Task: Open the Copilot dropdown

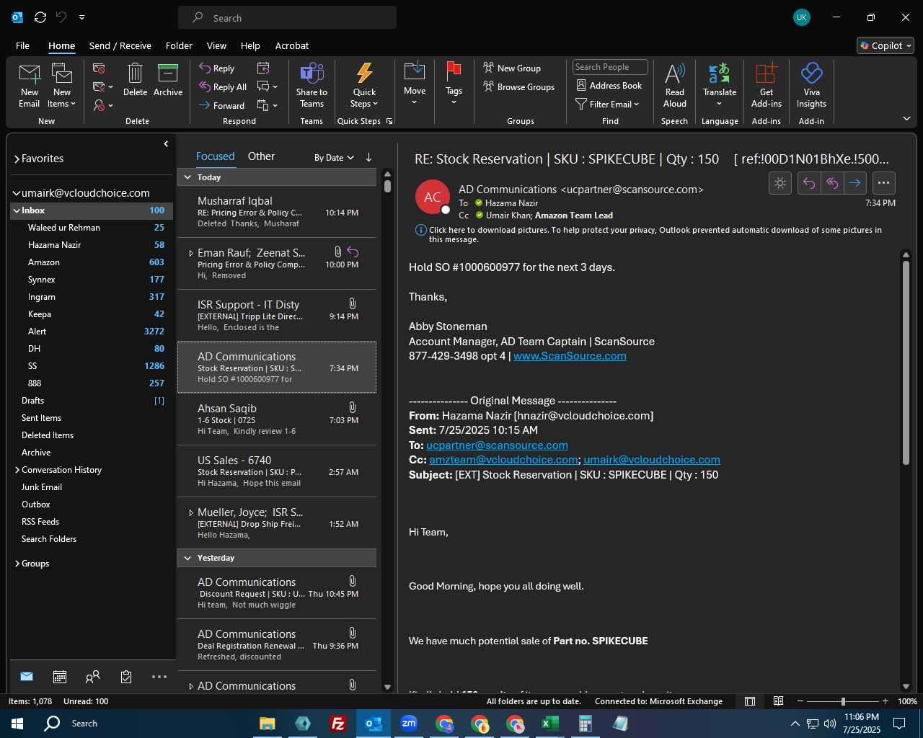Action: pos(886,45)
